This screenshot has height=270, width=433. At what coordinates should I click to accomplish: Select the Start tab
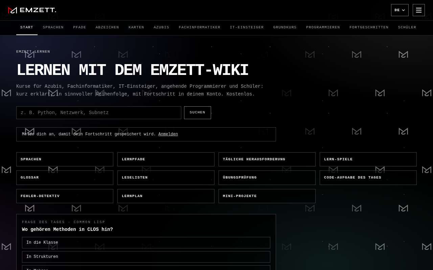[27, 27]
